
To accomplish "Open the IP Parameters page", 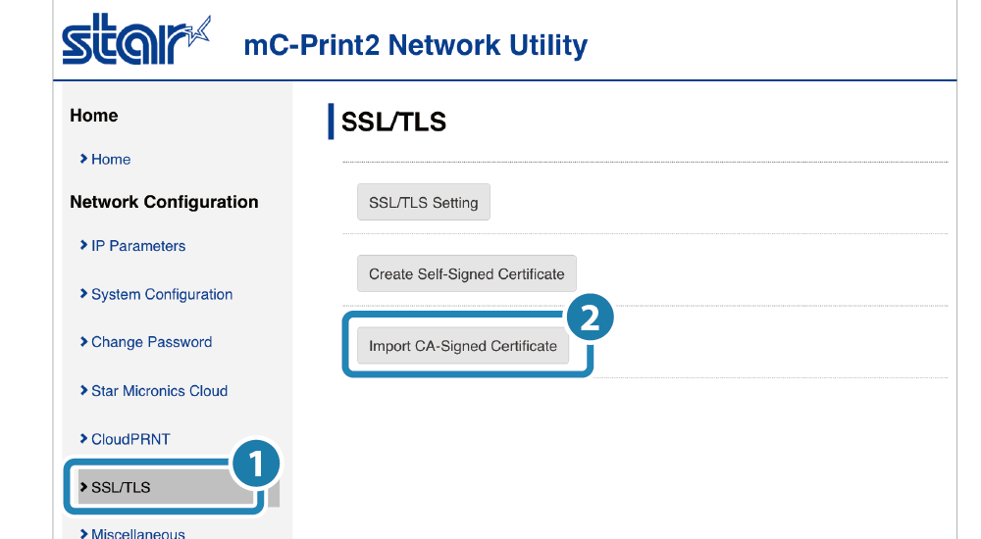I will 138,246.
